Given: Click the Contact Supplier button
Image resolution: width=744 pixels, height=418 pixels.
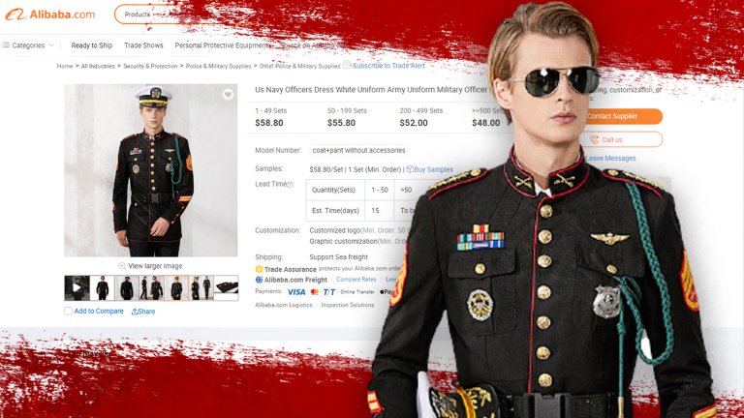Looking at the screenshot, I should tap(623, 116).
